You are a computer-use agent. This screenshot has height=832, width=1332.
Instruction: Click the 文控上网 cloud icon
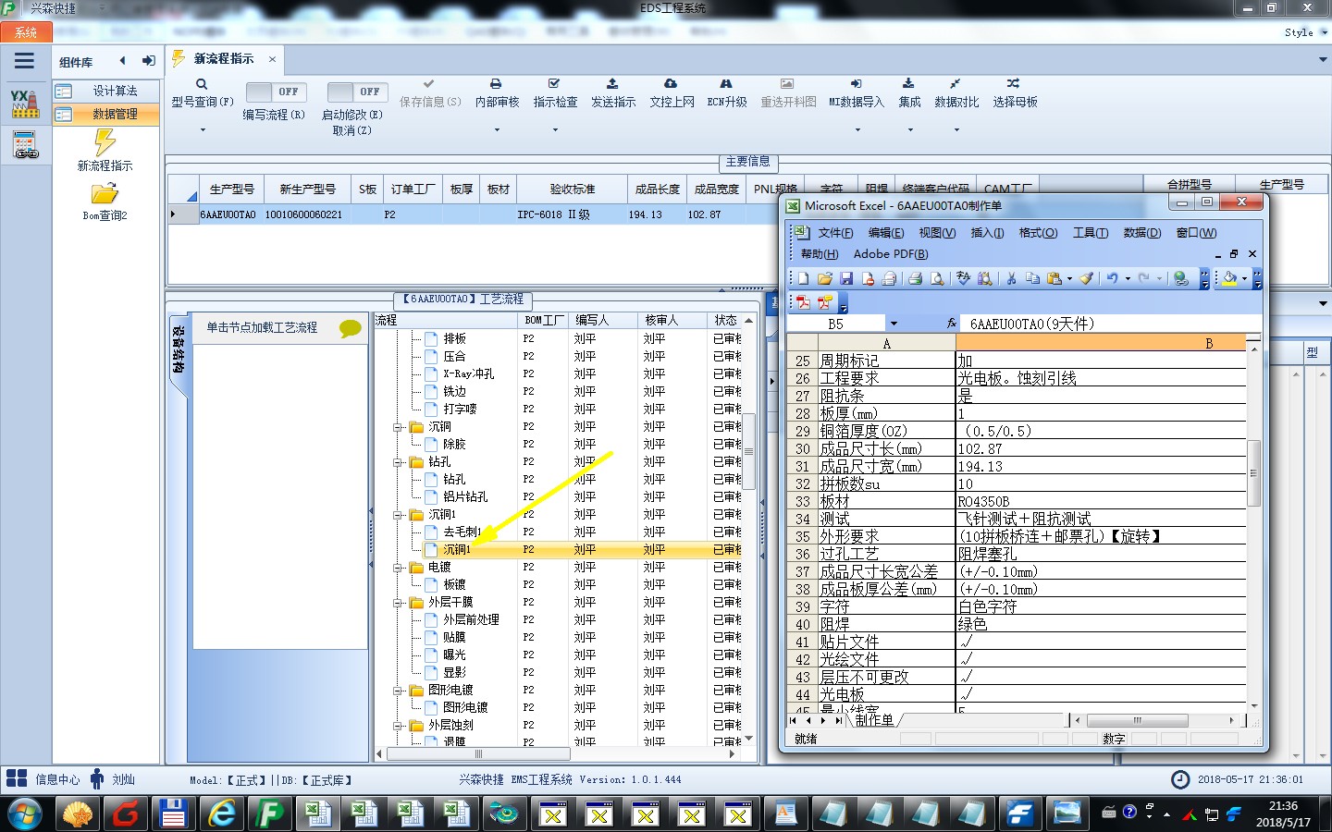(671, 84)
